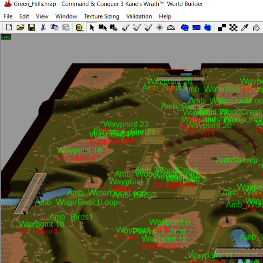
Task: Select the 'Waypoint 23' label on map
Action: point(126,124)
